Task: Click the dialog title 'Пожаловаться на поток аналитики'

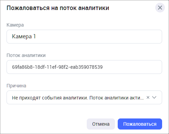Action: tap(58, 8)
